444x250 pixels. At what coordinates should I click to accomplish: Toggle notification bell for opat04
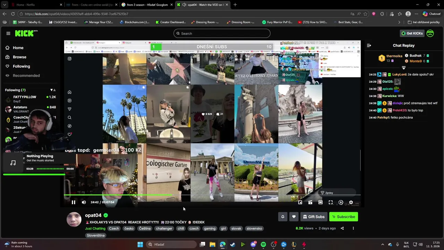point(283,217)
